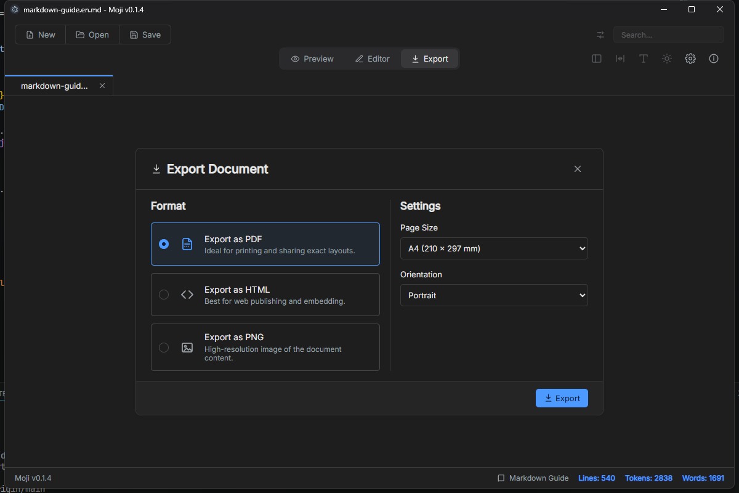Click the PNG image icon
The image size is (739, 493).
click(x=187, y=348)
